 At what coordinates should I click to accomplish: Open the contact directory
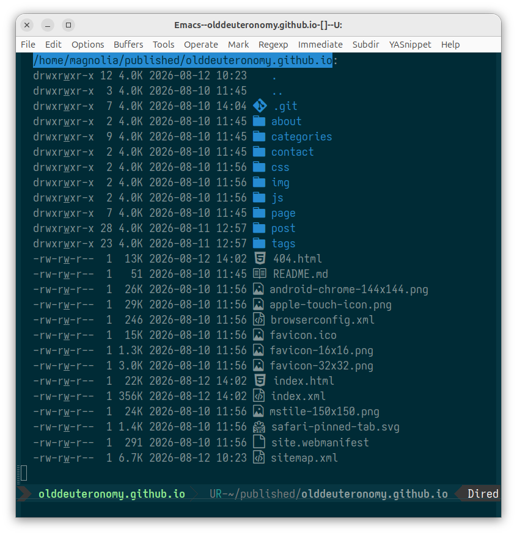292,151
